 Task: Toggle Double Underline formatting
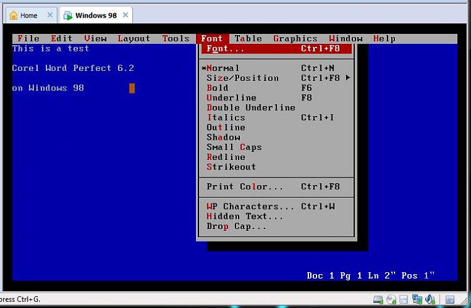[x=276, y=108]
